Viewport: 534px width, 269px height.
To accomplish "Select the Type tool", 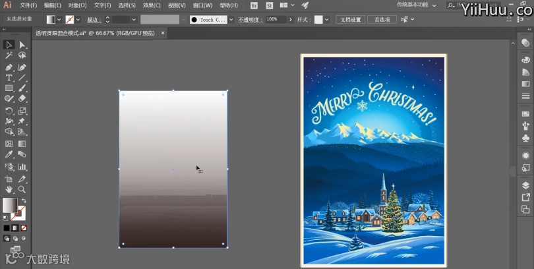I will click(x=9, y=78).
